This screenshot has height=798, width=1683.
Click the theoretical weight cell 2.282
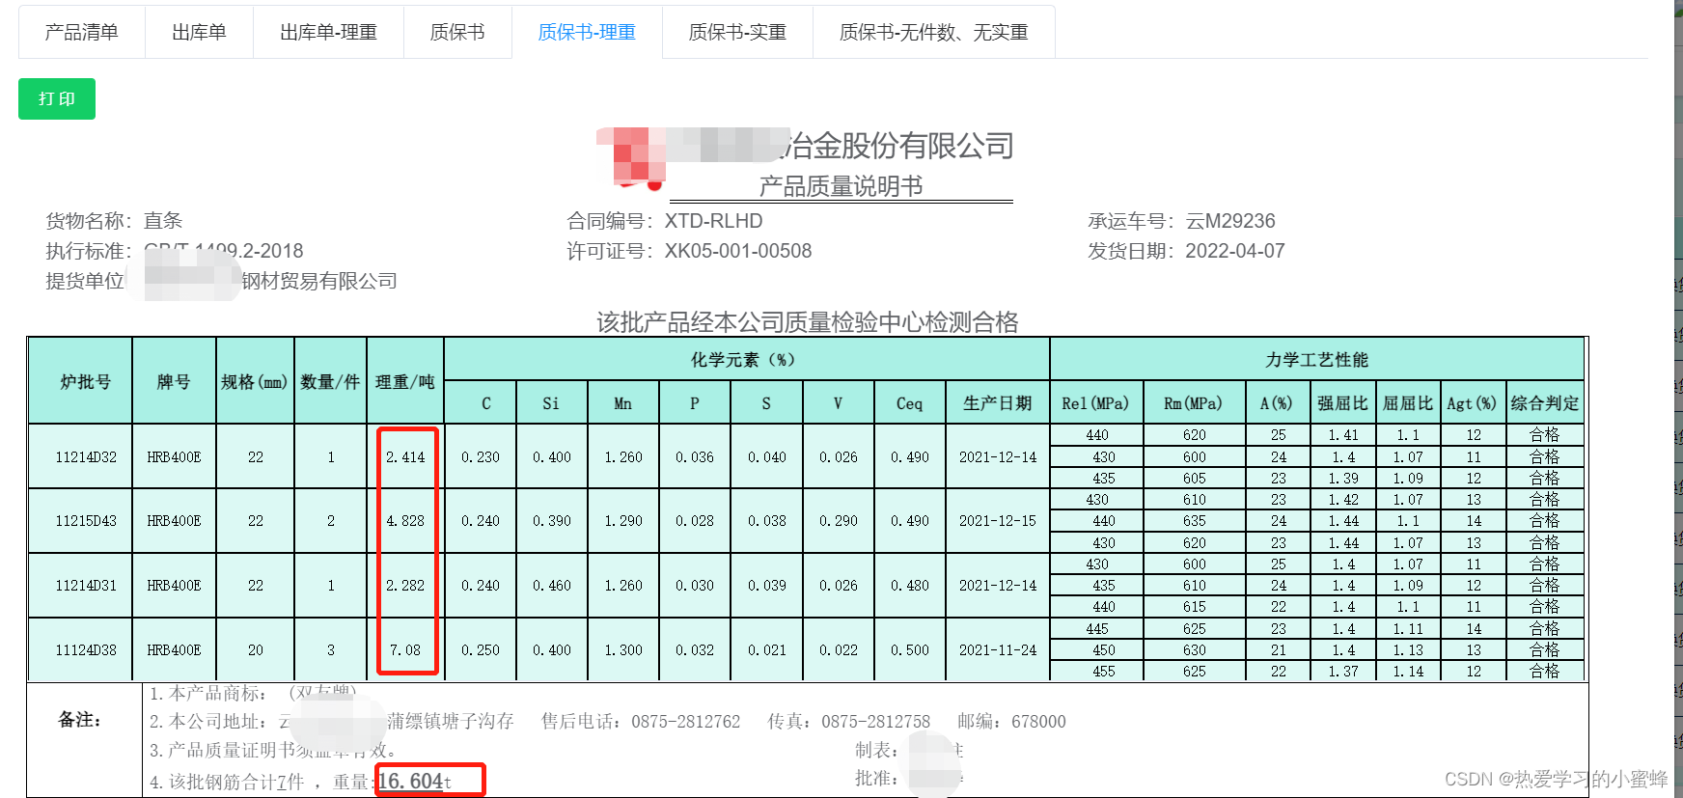pyautogui.click(x=405, y=585)
